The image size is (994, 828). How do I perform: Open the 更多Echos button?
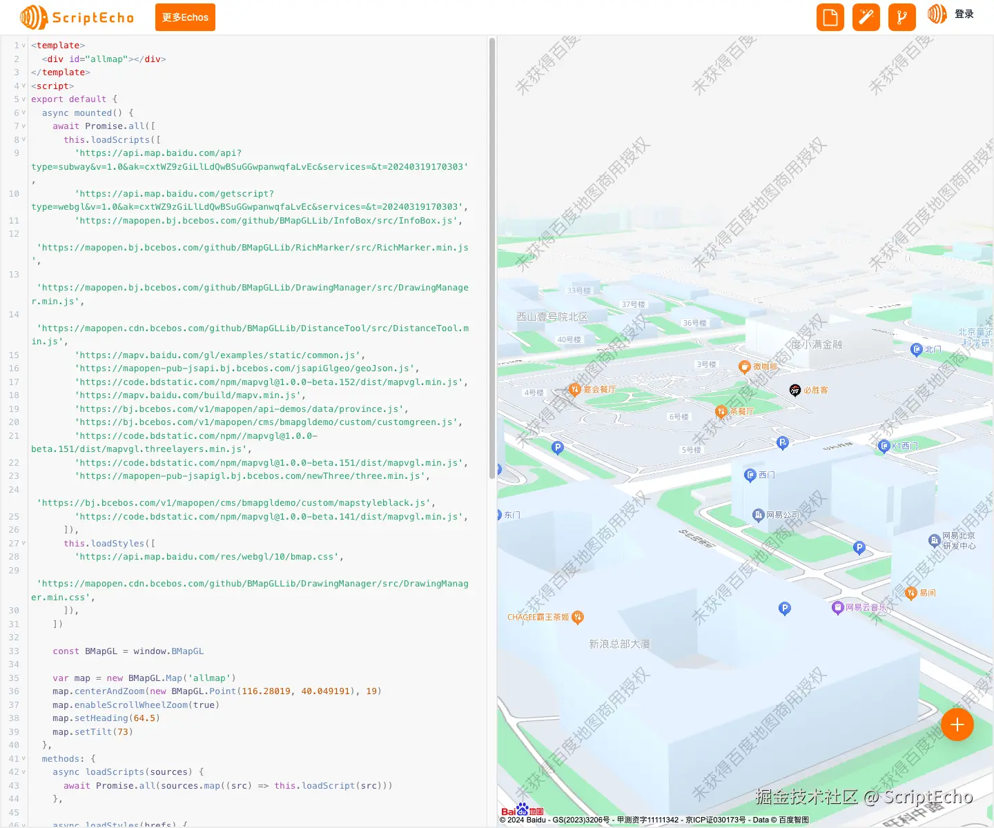coord(185,17)
